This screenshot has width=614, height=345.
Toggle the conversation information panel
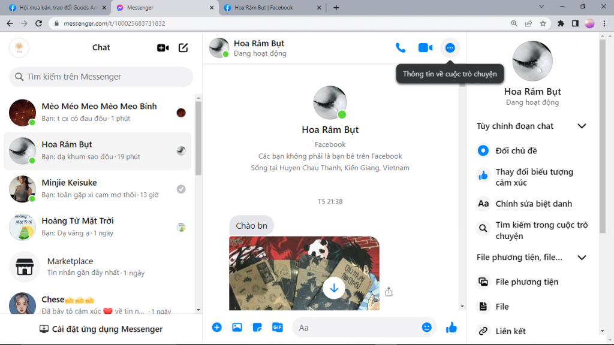tap(450, 48)
